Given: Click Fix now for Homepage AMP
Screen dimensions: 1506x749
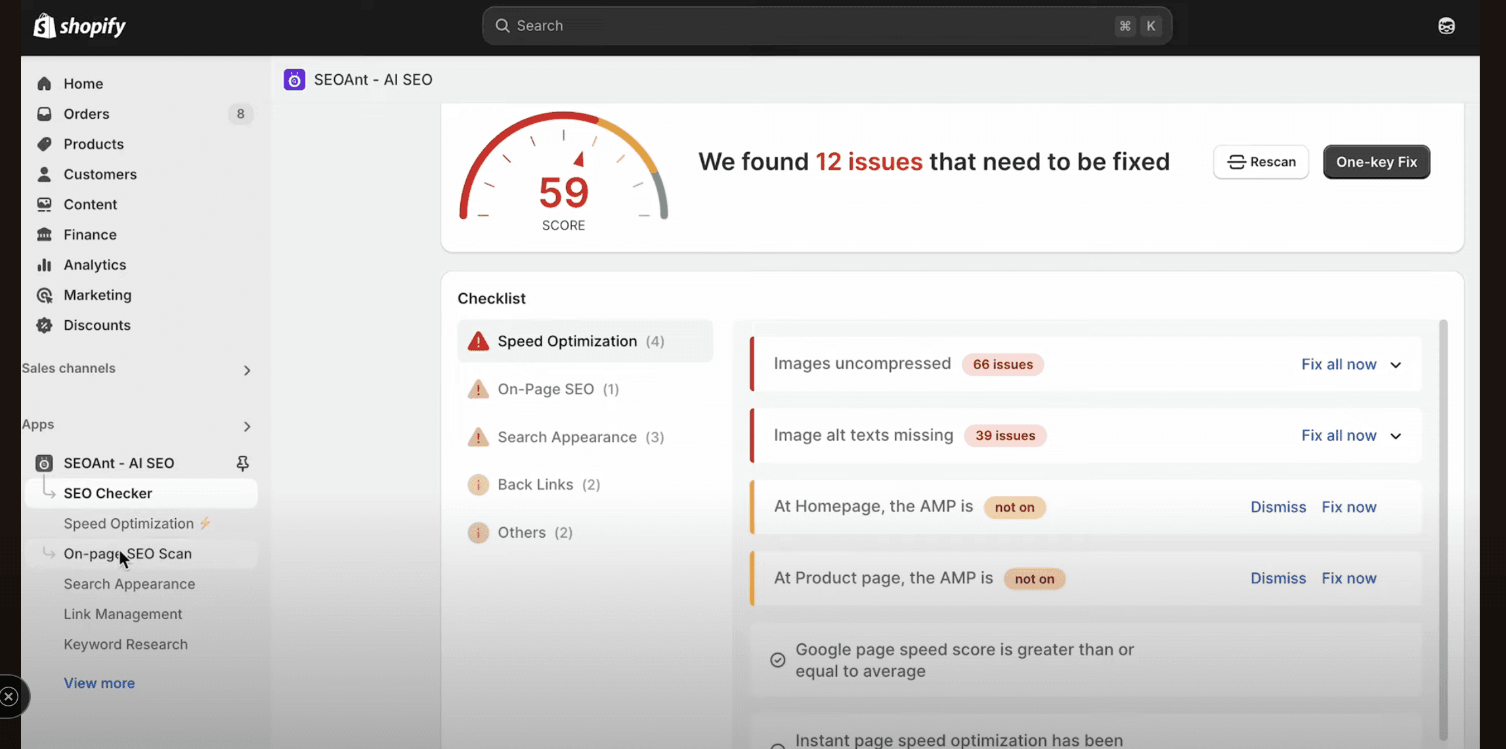Looking at the screenshot, I should 1348,507.
